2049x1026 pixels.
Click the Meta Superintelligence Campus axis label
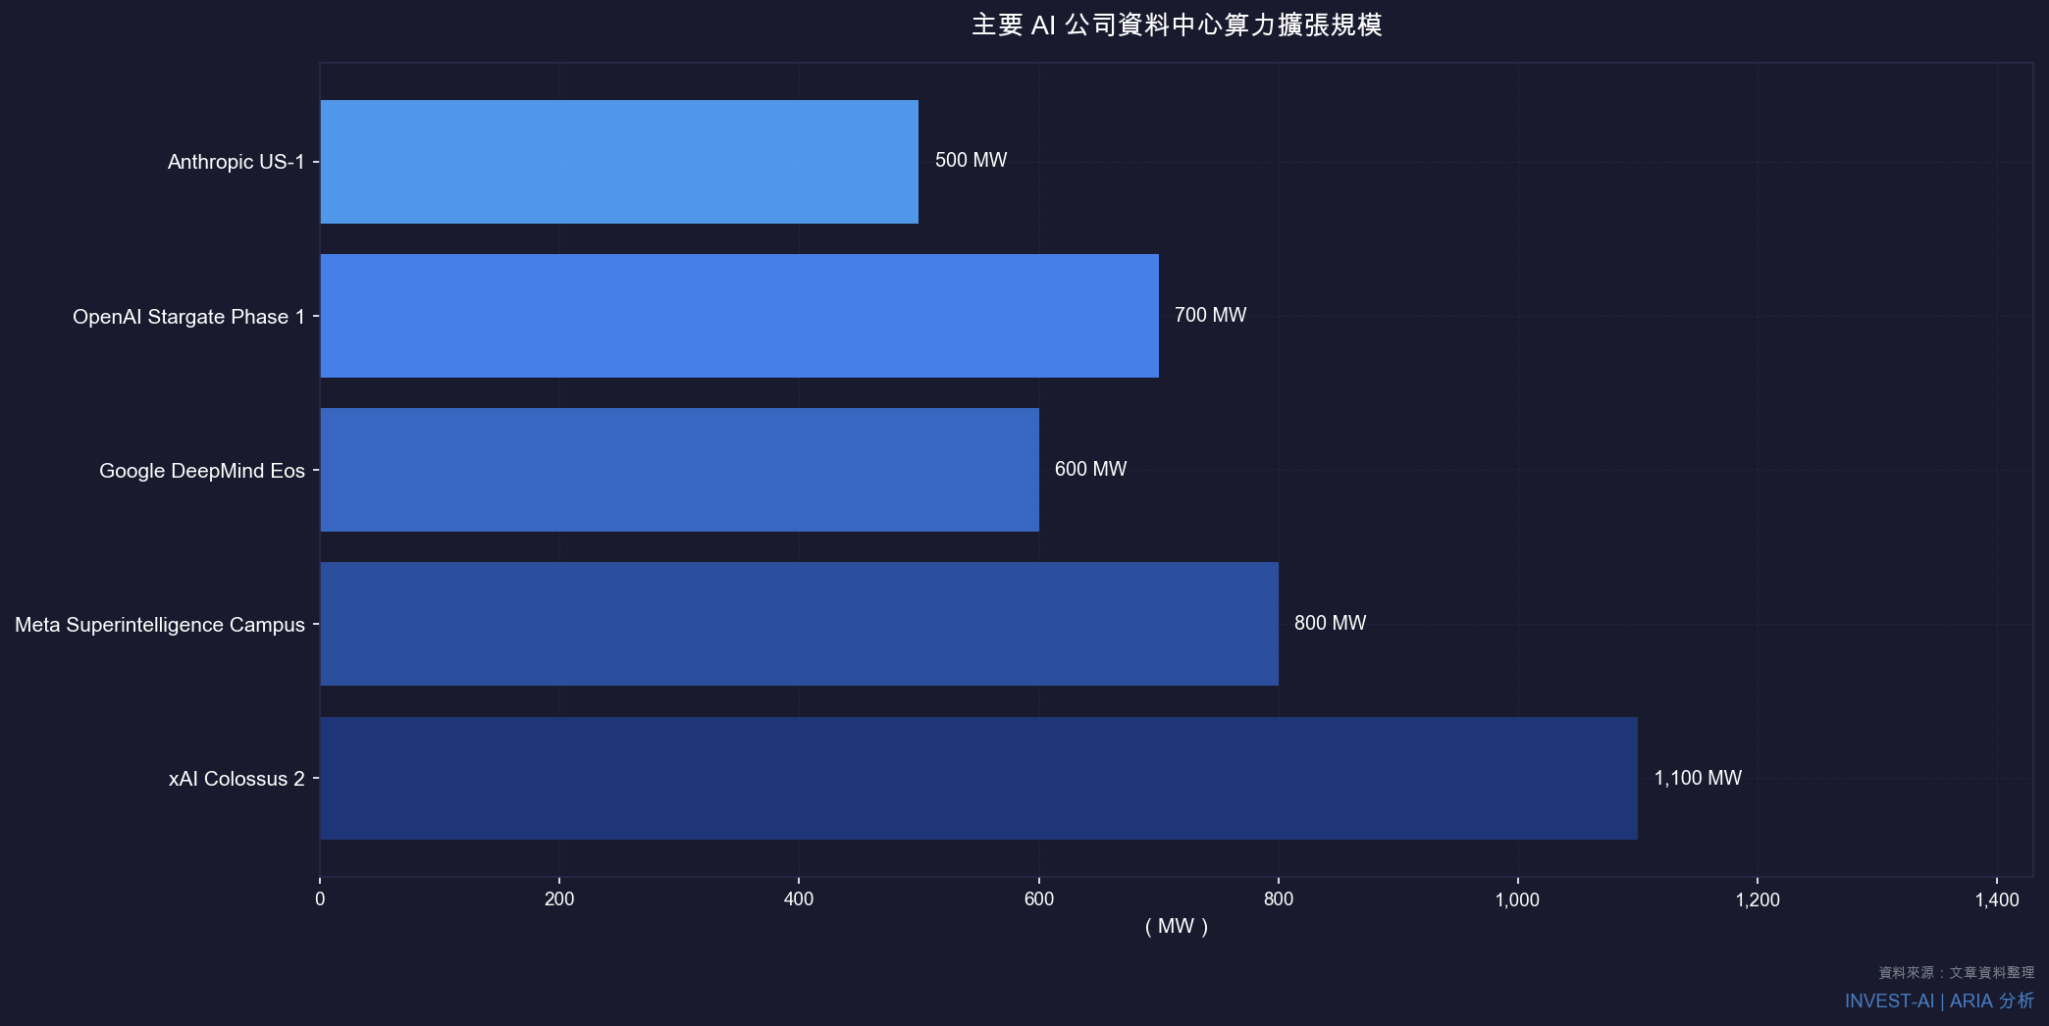coord(159,624)
